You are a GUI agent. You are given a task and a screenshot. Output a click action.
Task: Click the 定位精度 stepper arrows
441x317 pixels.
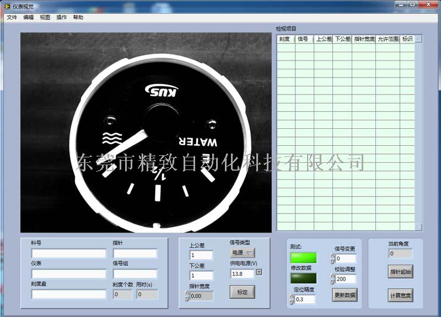(292, 299)
